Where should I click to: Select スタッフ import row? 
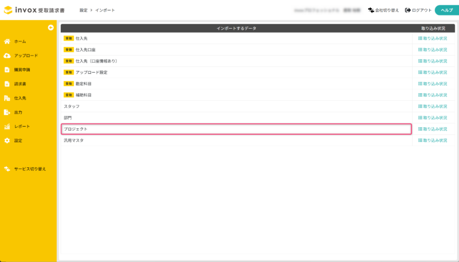click(236, 107)
